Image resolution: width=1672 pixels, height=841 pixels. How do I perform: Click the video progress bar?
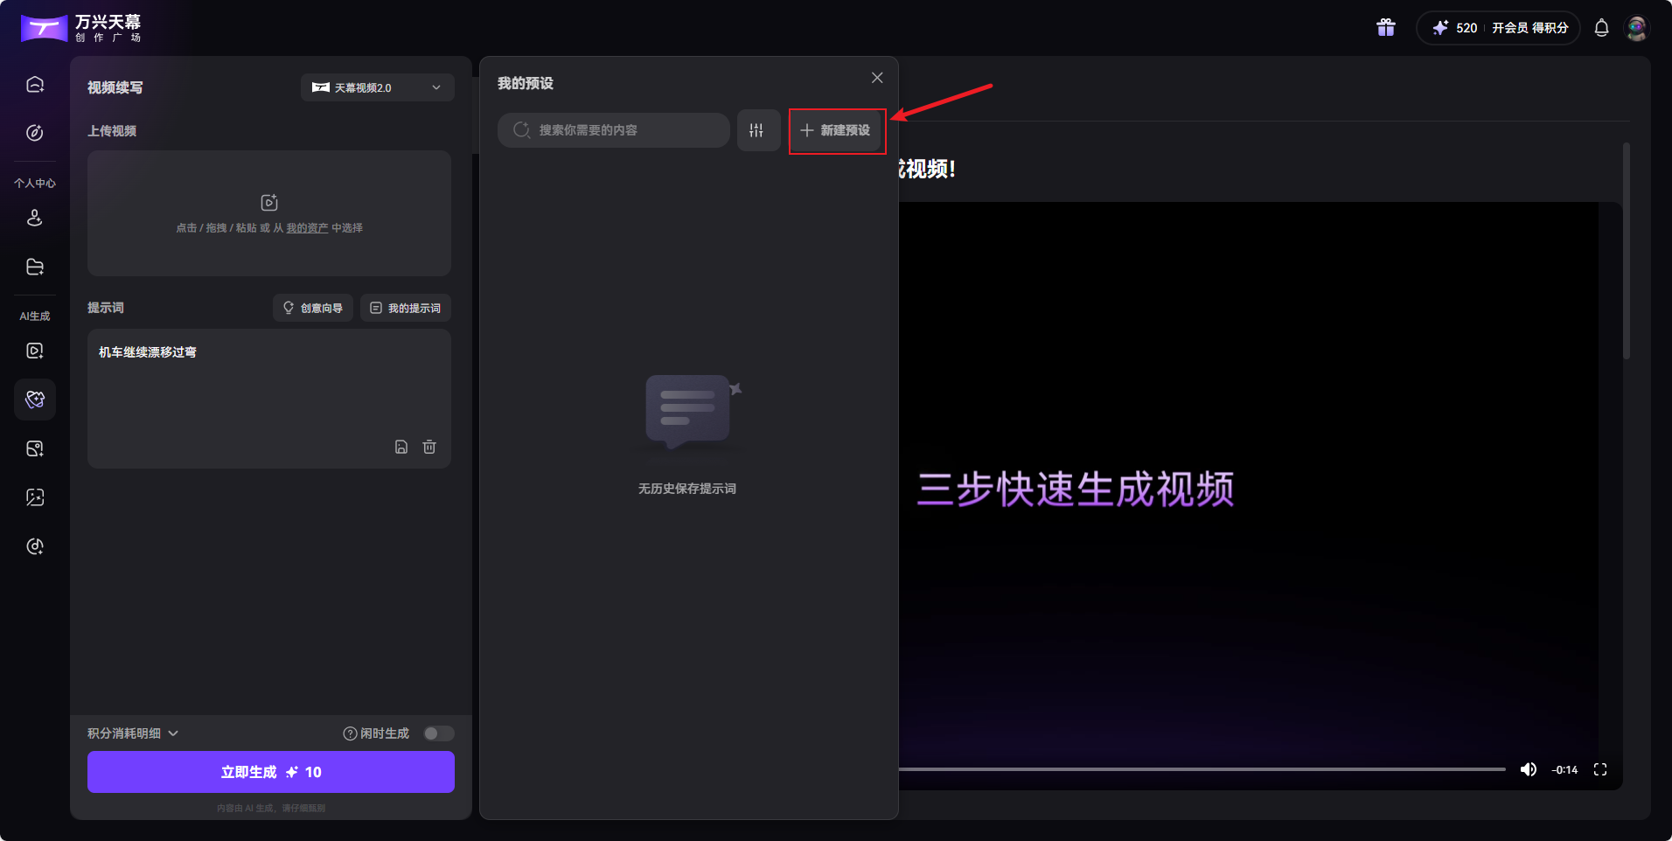(1202, 769)
